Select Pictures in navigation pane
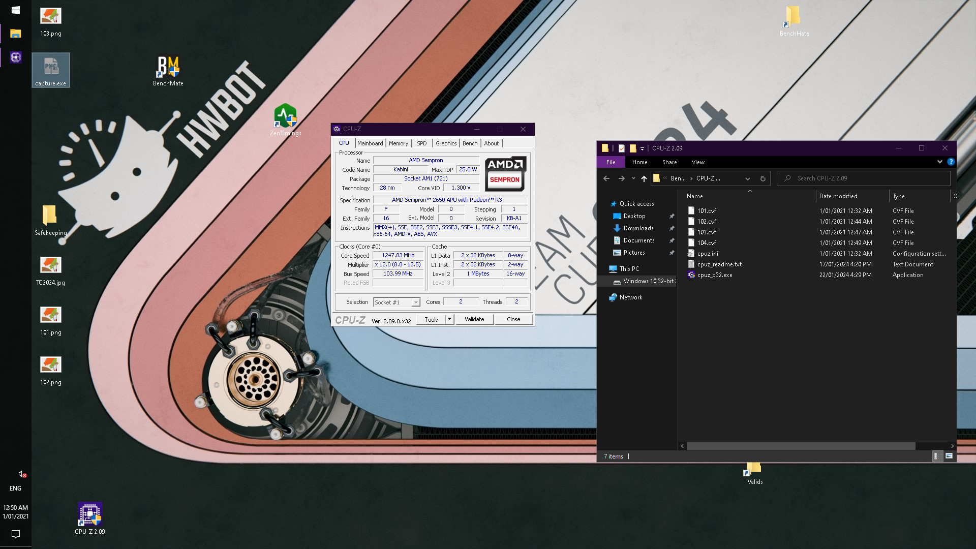Image resolution: width=976 pixels, height=549 pixels. pos(634,253)
